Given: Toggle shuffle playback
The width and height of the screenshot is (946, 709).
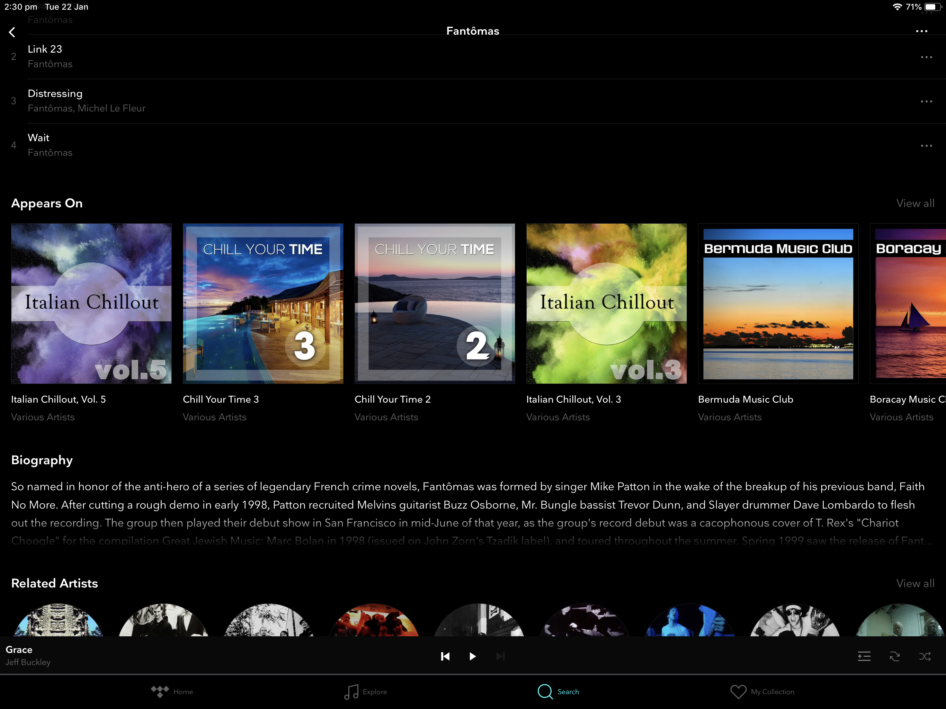Looking at the screenshot, I should coord(925,656).
